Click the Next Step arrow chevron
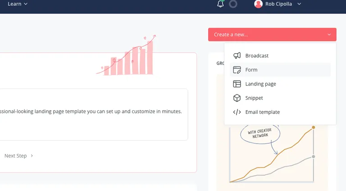Screen dimensions: 346x191 pos(32,156)
